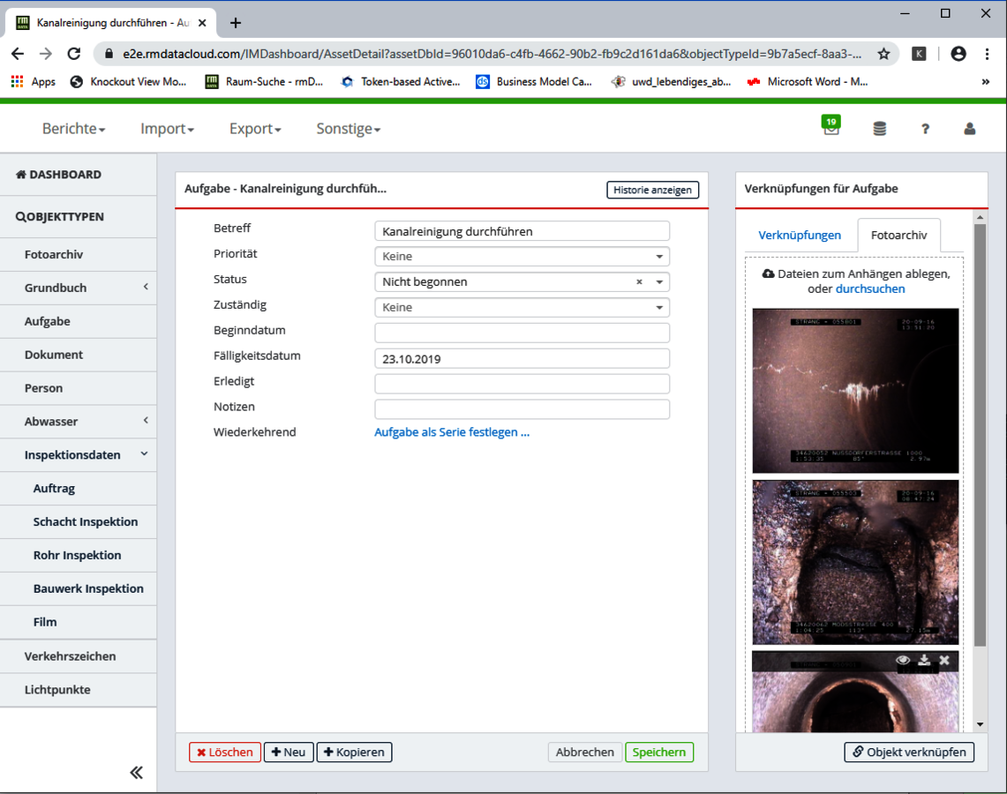1007x794 pixels.
Task: Click the Speichern button
Action: [x=658, y=753]
